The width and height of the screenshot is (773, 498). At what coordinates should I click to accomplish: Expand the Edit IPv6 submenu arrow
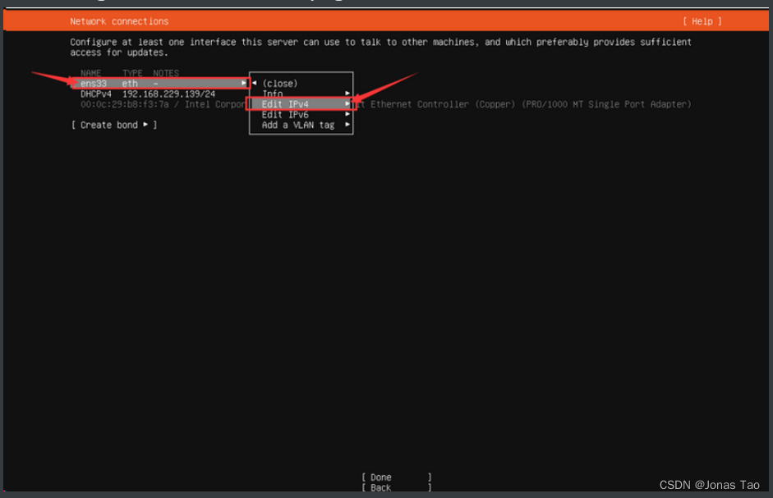347,114
